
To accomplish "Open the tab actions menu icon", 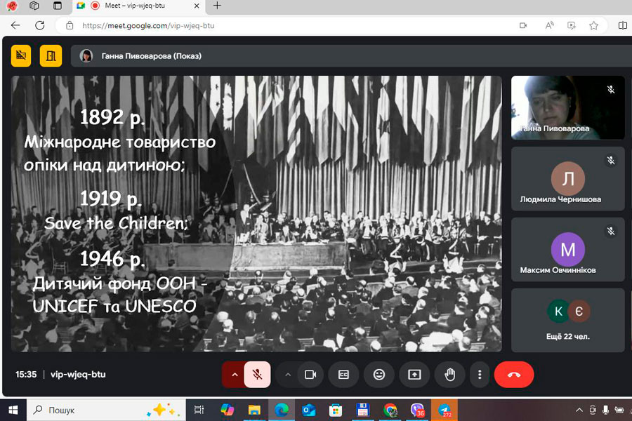I will tap(58, 6).
